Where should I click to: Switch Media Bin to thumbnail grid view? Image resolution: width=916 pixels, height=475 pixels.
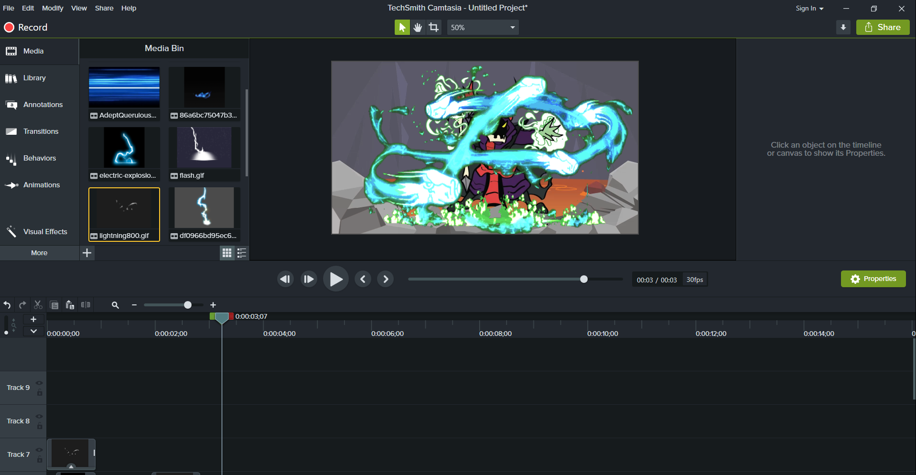pos(227,253)
